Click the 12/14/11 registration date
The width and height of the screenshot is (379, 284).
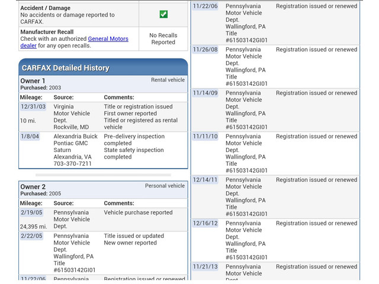205,180
